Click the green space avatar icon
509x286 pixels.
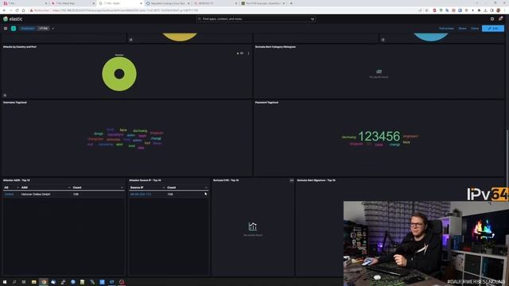coord(14,29)
